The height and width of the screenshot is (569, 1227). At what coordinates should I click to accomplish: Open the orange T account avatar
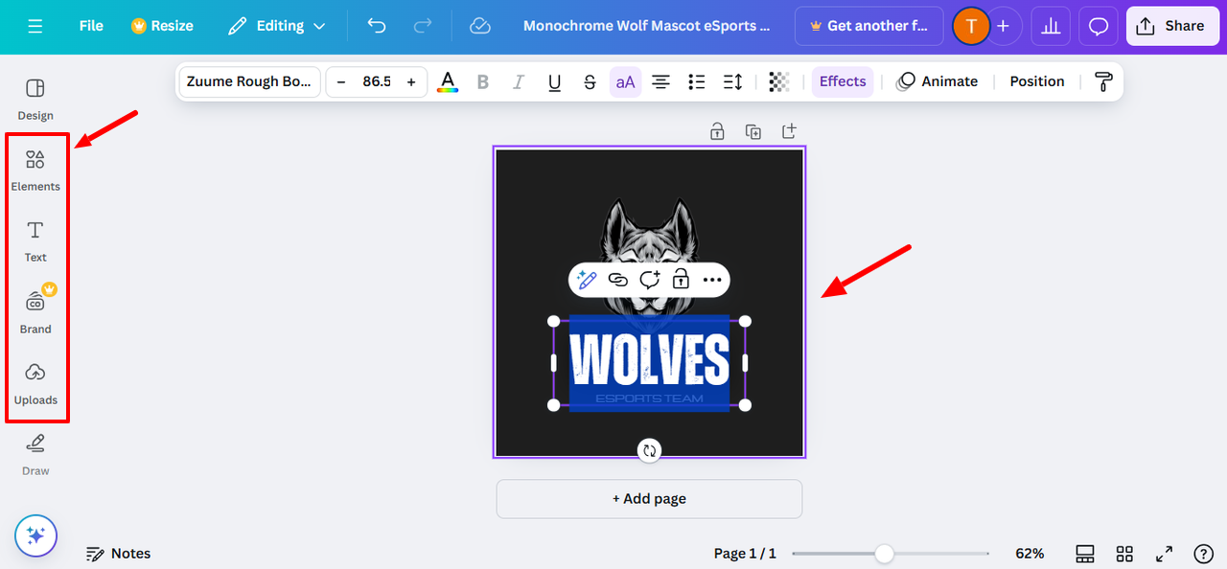[970, 26]
